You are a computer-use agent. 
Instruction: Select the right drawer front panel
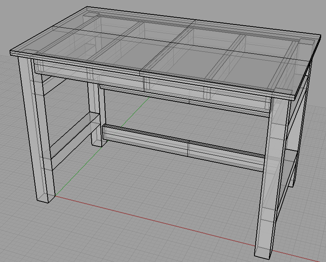208,94
